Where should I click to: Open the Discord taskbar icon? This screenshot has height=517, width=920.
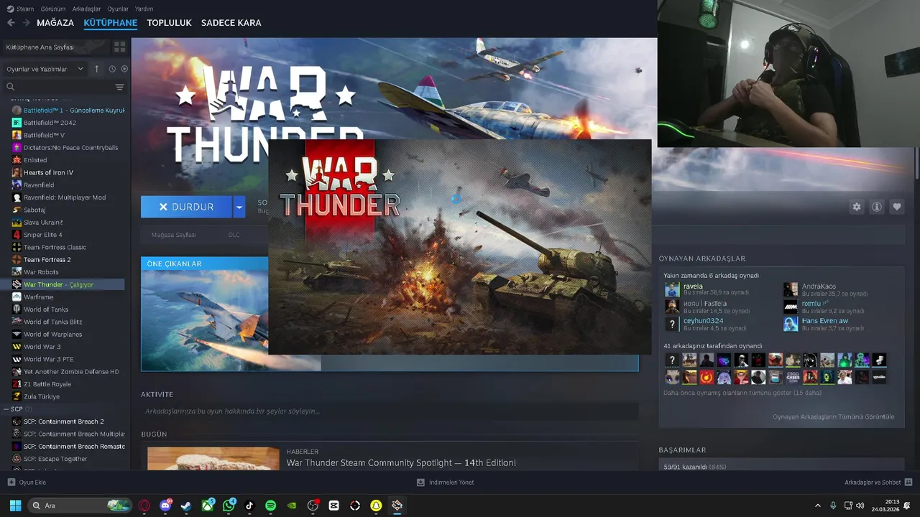[166, 506]
